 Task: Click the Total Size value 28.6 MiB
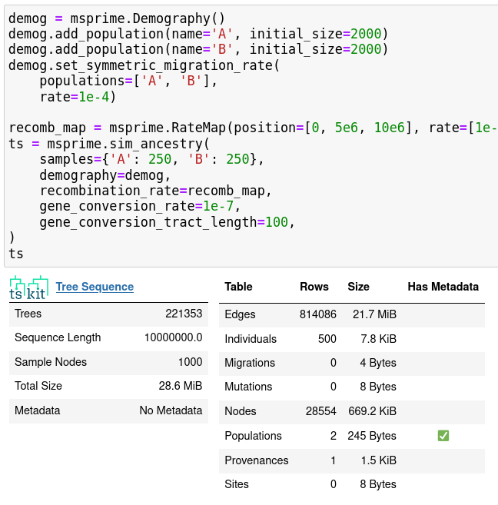(179, 386)
